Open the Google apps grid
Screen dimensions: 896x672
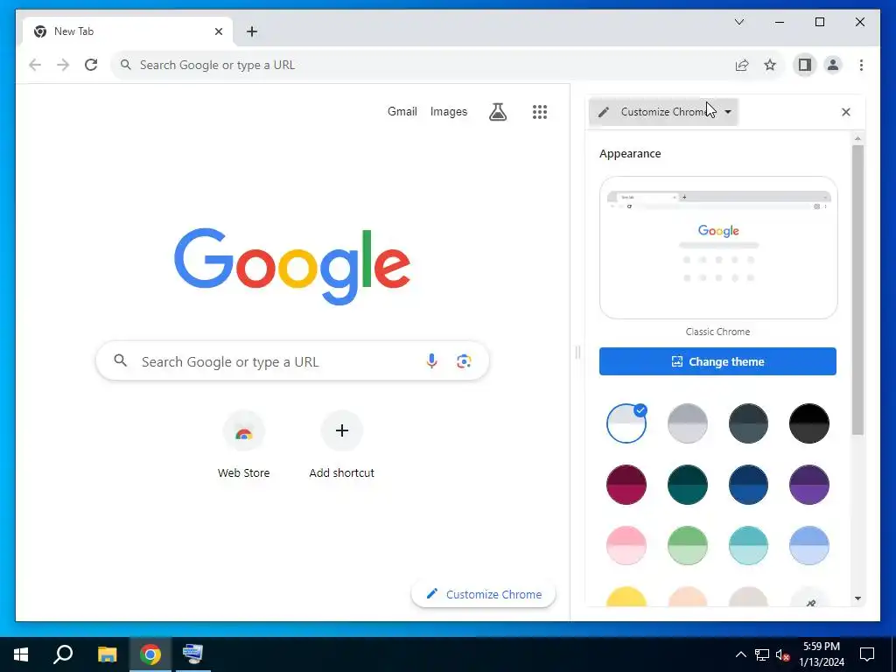click(x=540, y=111)
